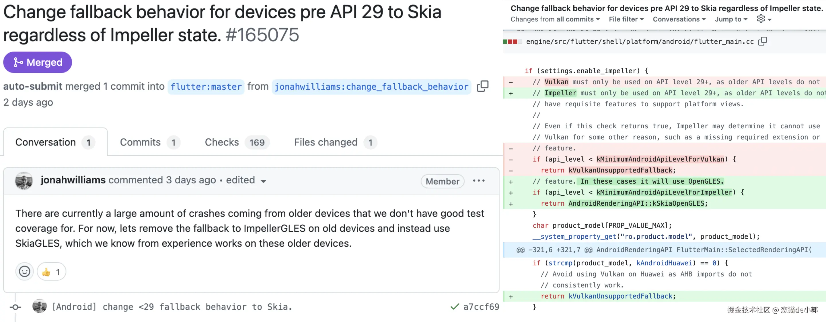Toggle the thumbs up reaction

tap(51, 272)
